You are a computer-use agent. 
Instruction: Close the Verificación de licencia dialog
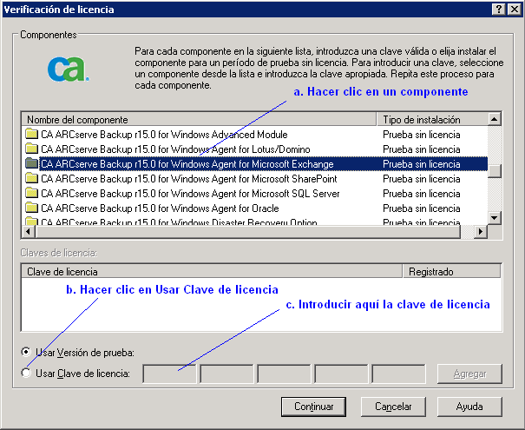(514, 10)
